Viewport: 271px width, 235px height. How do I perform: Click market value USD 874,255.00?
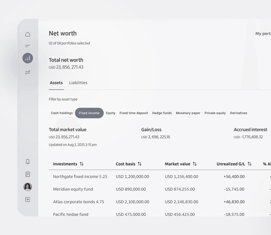(x=180, y=189)
